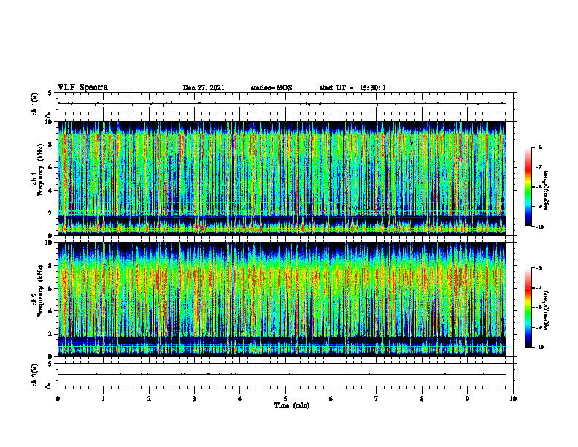The height and width of the screenshot is (447, 578).
Task: Click the "ch.3(V)" waveform axis label
Action: (35, 375)
